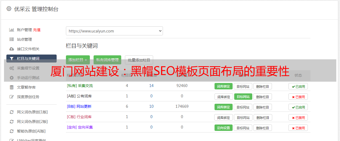Toggle 已禁用 status for 定向采集 row

[298, 128]
